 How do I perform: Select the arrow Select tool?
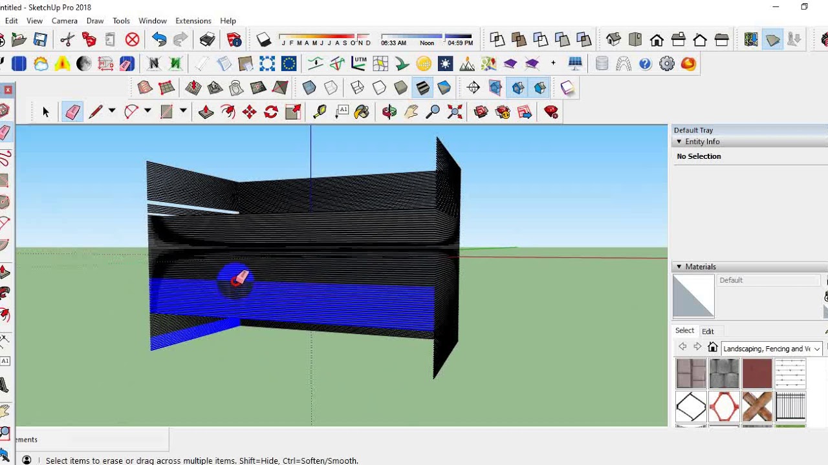tap(45, 112)
